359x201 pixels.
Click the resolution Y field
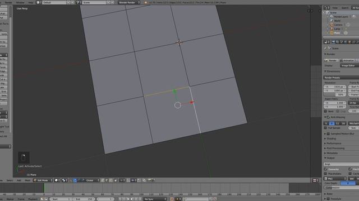pos(335,90)
